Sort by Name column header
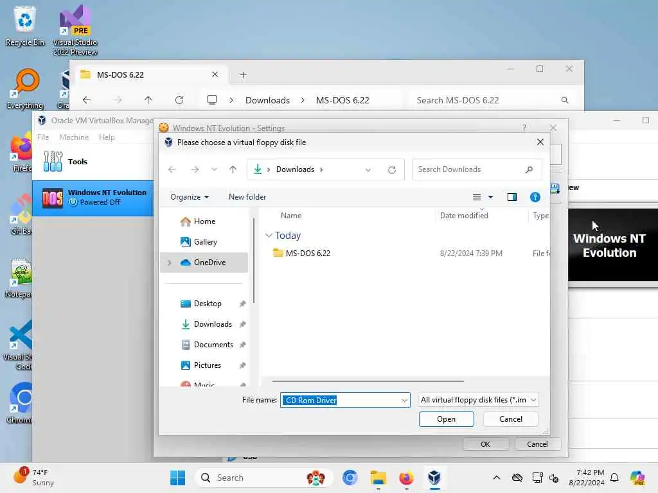 coord(291,216)
